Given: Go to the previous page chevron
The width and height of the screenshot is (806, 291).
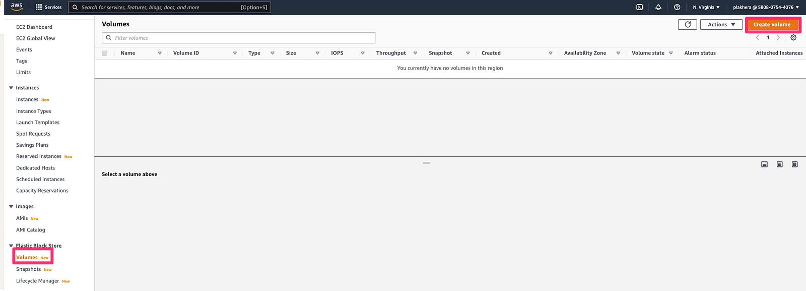Looking at the screenshot, I should 757,38.
